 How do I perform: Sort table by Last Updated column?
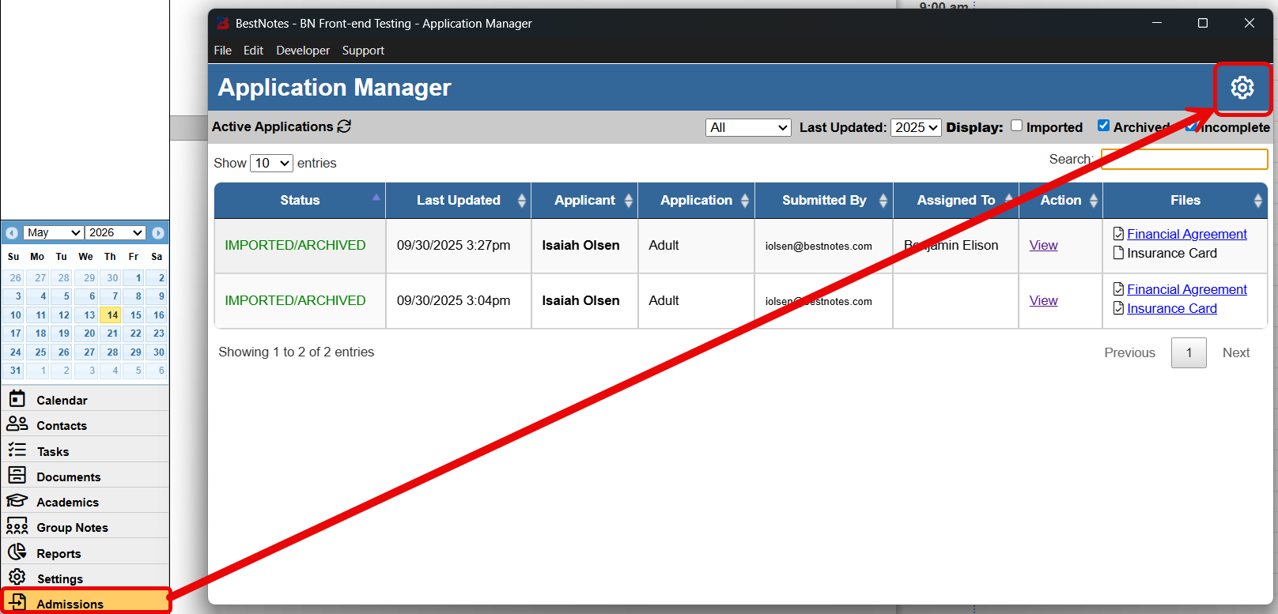pos(459,200)
